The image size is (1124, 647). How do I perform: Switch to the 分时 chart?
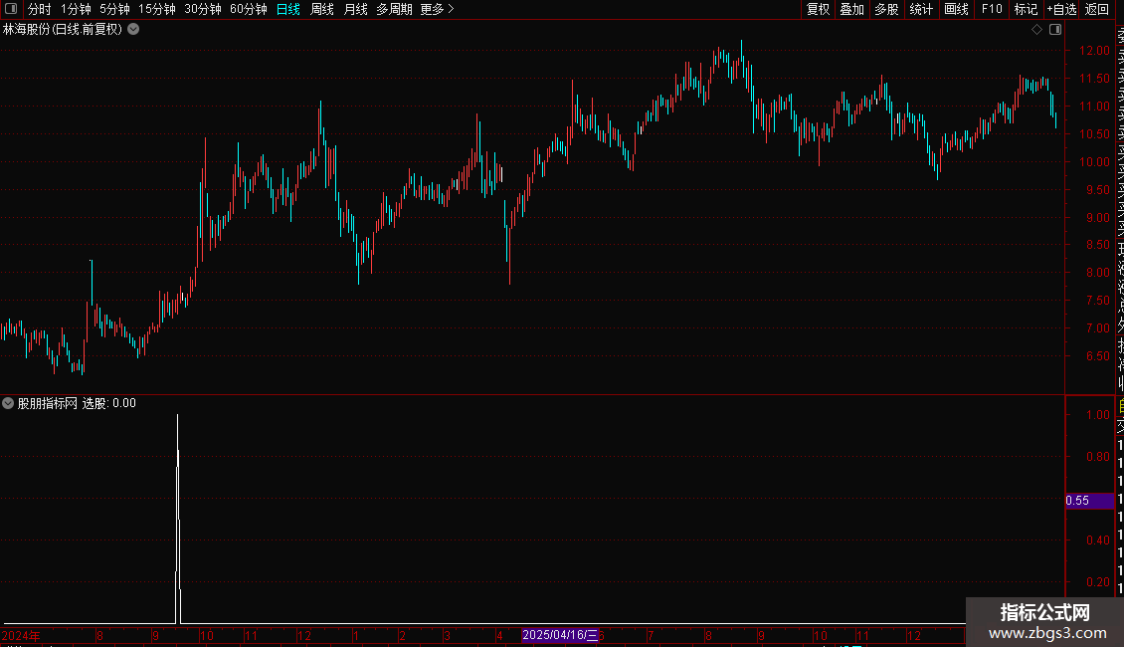pos(40,9)
